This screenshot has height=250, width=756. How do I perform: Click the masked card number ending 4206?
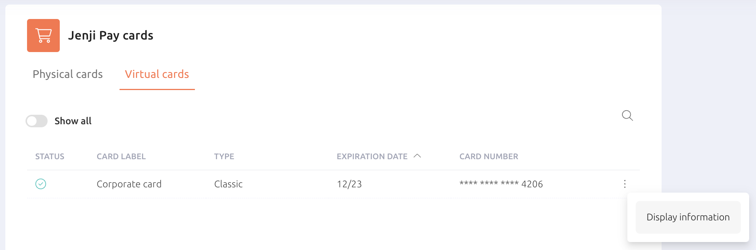click(501, 184)
